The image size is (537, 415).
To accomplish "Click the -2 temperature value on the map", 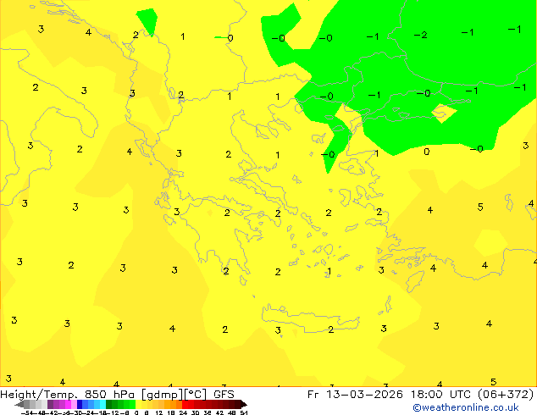I will pyautogui.click(x=420, y=35).
